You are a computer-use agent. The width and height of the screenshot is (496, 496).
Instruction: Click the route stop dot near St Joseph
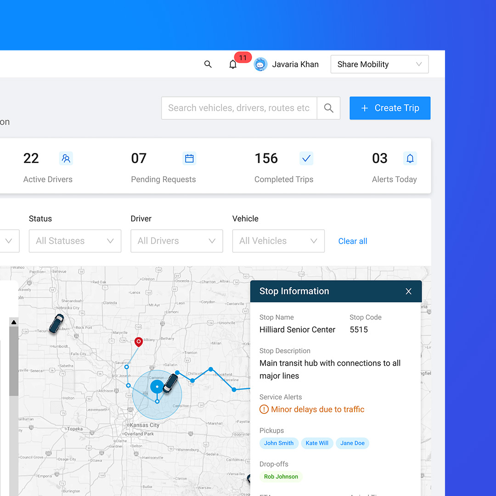[x=128, y=386]
